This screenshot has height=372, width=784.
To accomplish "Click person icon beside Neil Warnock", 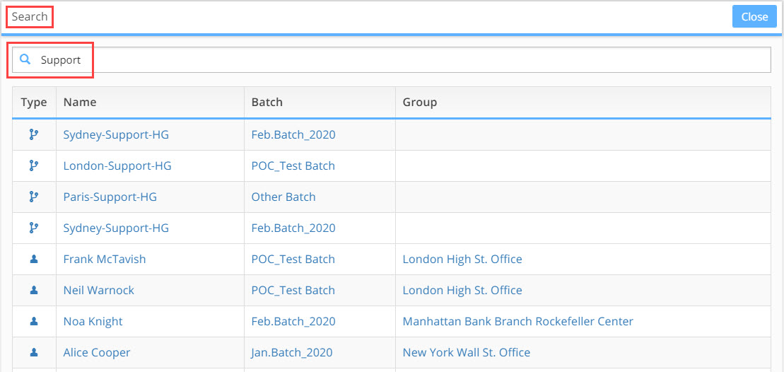I will [34, 290].
